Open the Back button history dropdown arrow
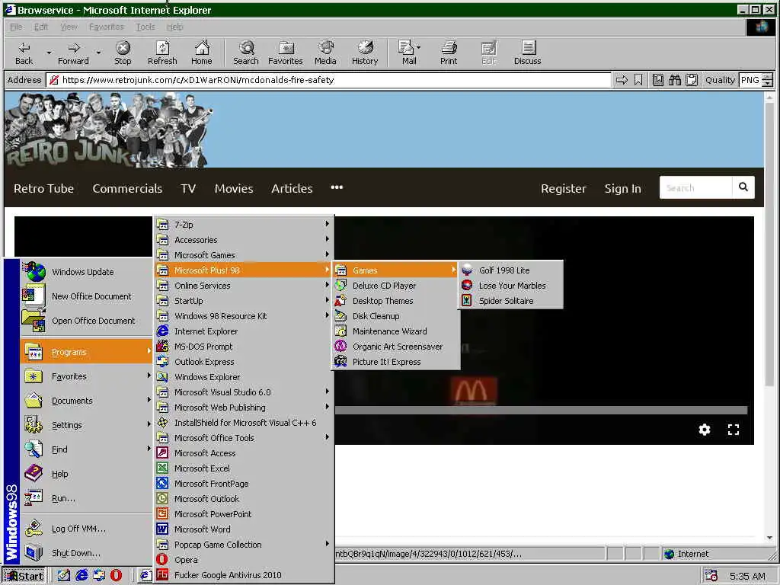This screenshot has width=780, height=585. click(49, 53)
